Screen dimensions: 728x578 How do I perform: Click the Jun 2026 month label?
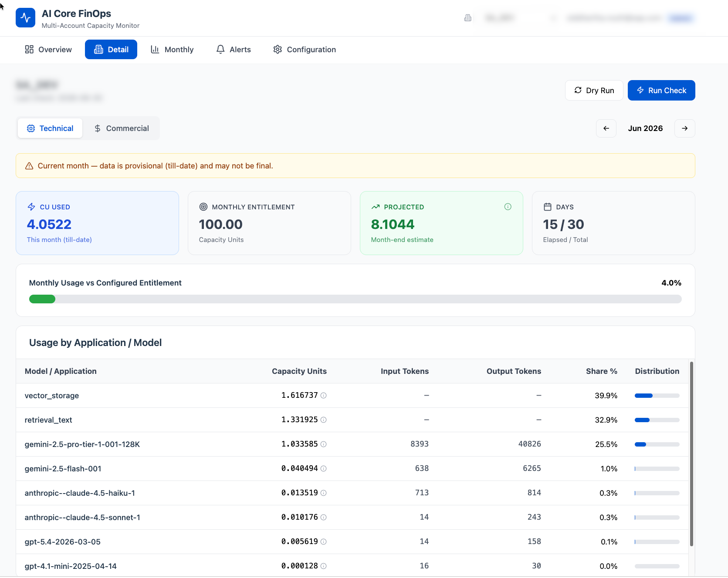click(645, 128)
